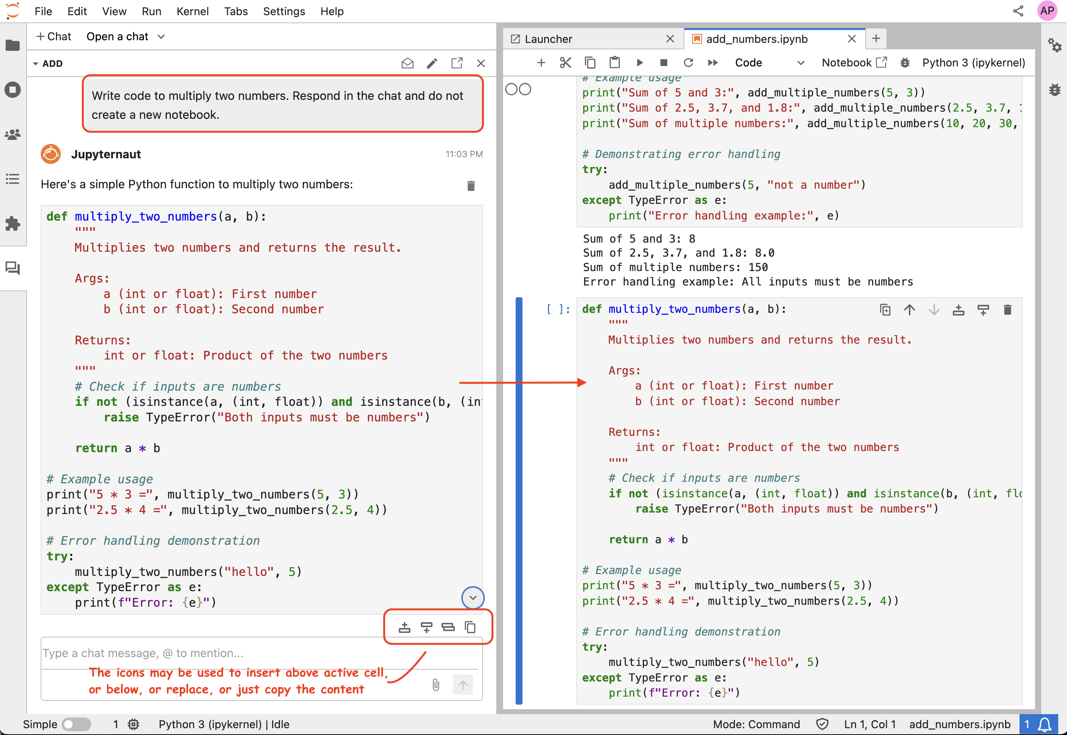Send the chat message arrow button

tap(463, 685)
